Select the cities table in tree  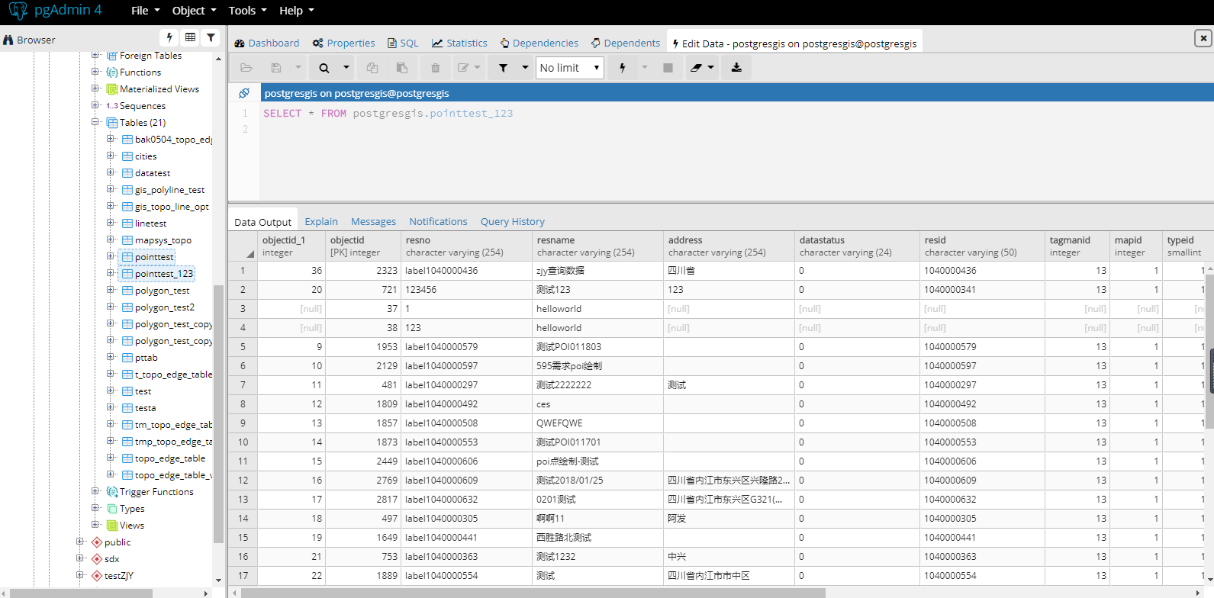(146, 156)
